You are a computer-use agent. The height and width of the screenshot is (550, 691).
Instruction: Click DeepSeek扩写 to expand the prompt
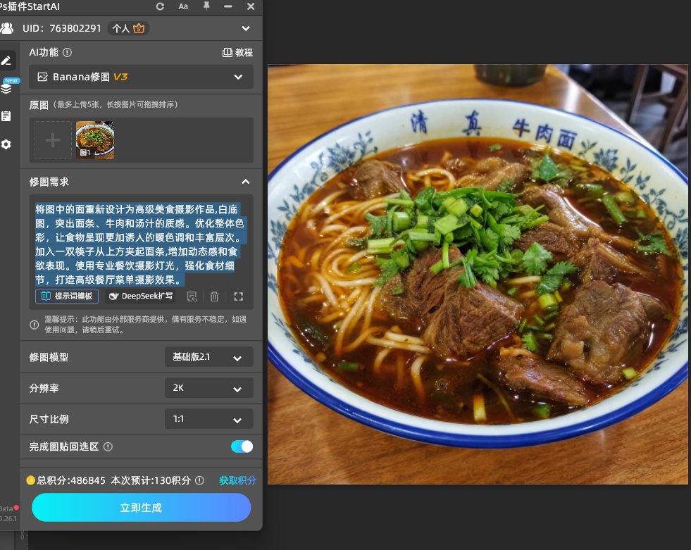pyautogui.click(x=141, y=296)
